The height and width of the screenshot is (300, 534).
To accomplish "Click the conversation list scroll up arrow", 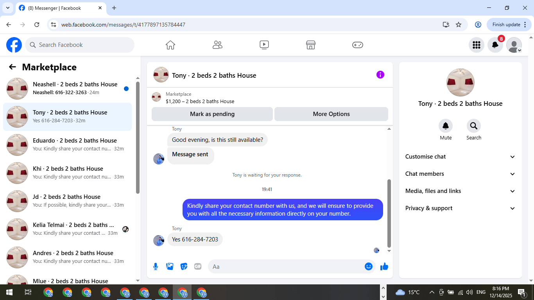I will click(138, 78).
